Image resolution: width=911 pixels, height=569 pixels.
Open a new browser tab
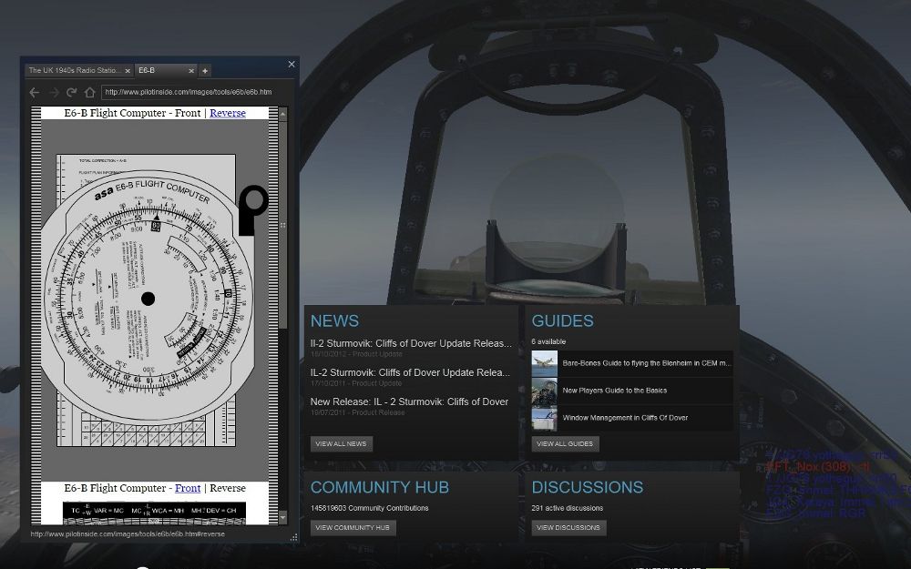point(204,71)
